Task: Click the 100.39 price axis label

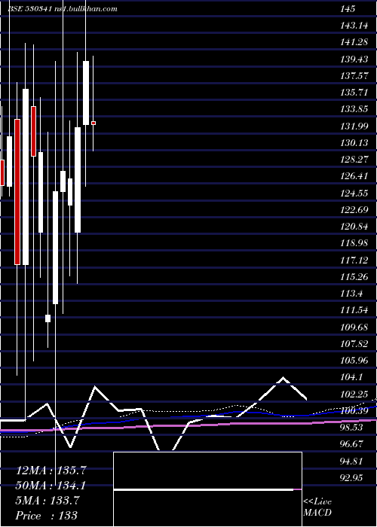Action: click(x=354, y=411)
